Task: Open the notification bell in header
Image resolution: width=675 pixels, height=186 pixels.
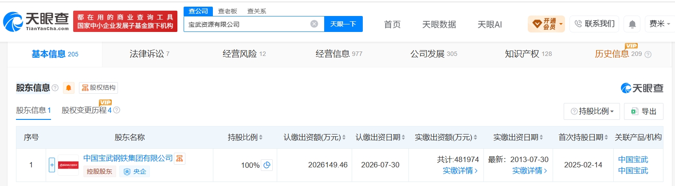Action: pos(632,24)
